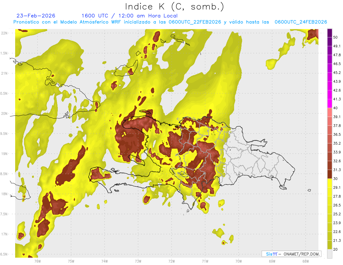Click the date label "23-Feb-2026"
Image resolution: width=343 pixels, height=265 pixels.
tap(36, 16)
